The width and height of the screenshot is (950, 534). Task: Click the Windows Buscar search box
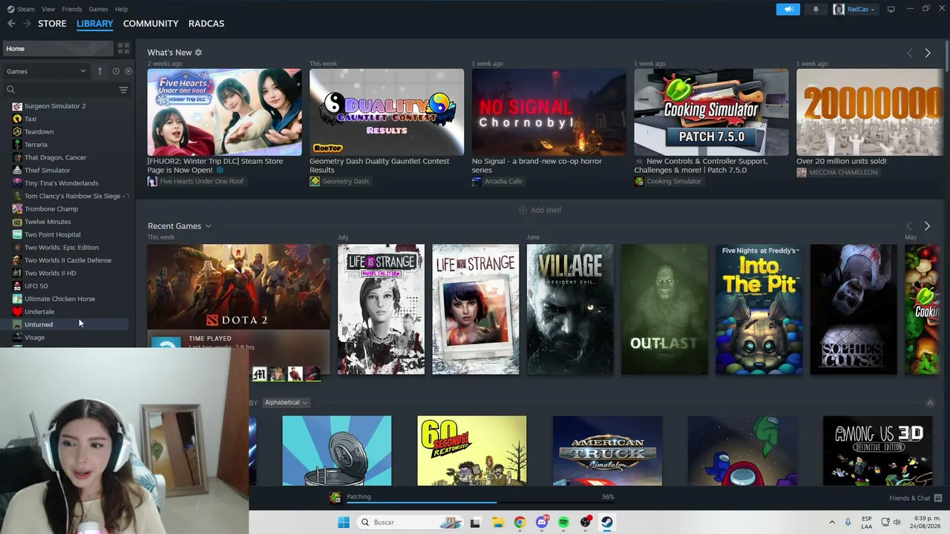pos(410,522)
